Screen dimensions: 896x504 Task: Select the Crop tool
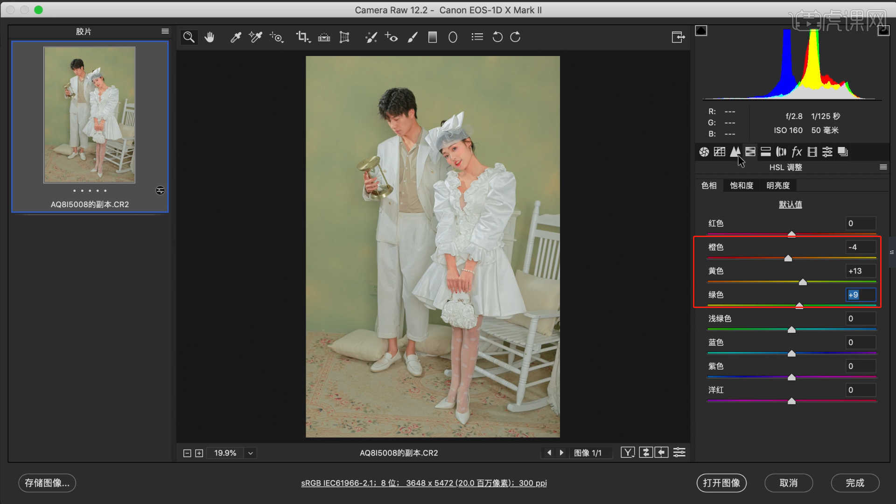[302, 37]
